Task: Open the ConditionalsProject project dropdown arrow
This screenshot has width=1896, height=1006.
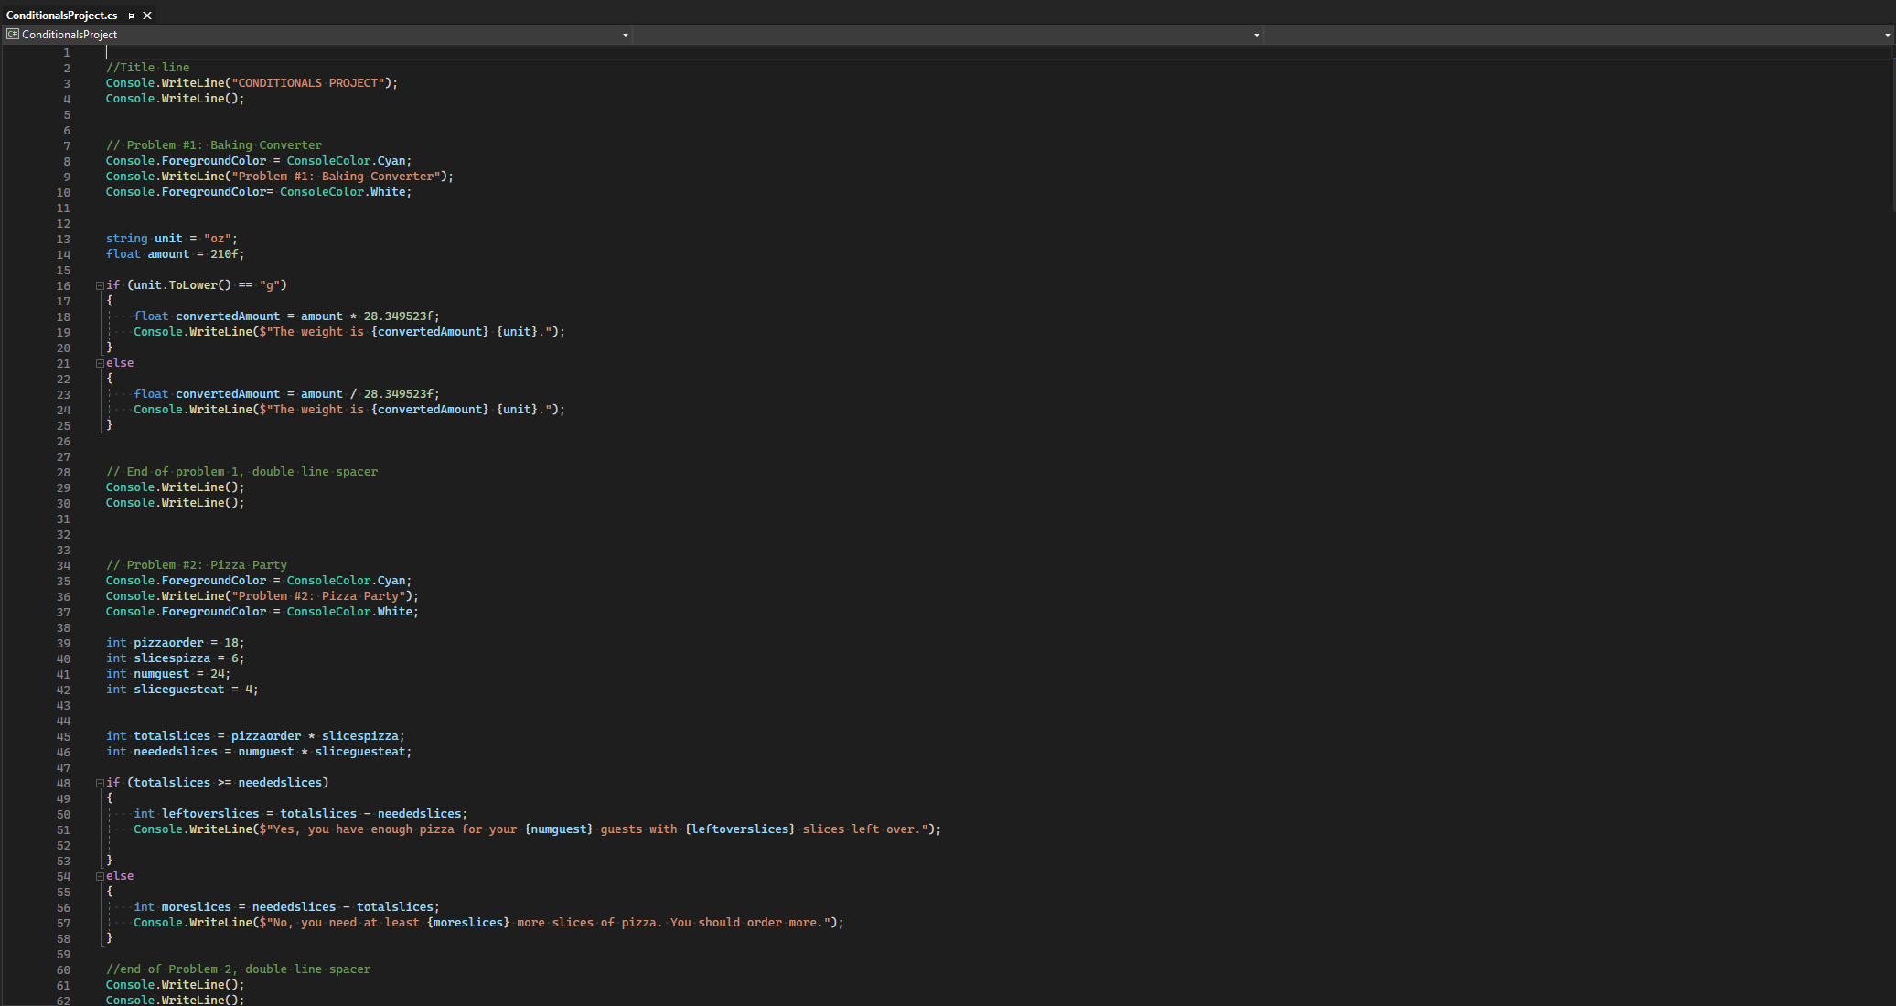Action: point(626,35)
